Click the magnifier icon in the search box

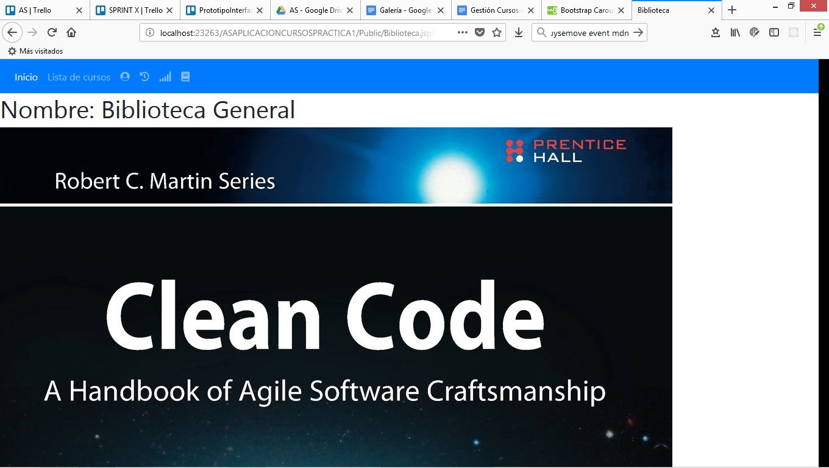tap(542, 33)
